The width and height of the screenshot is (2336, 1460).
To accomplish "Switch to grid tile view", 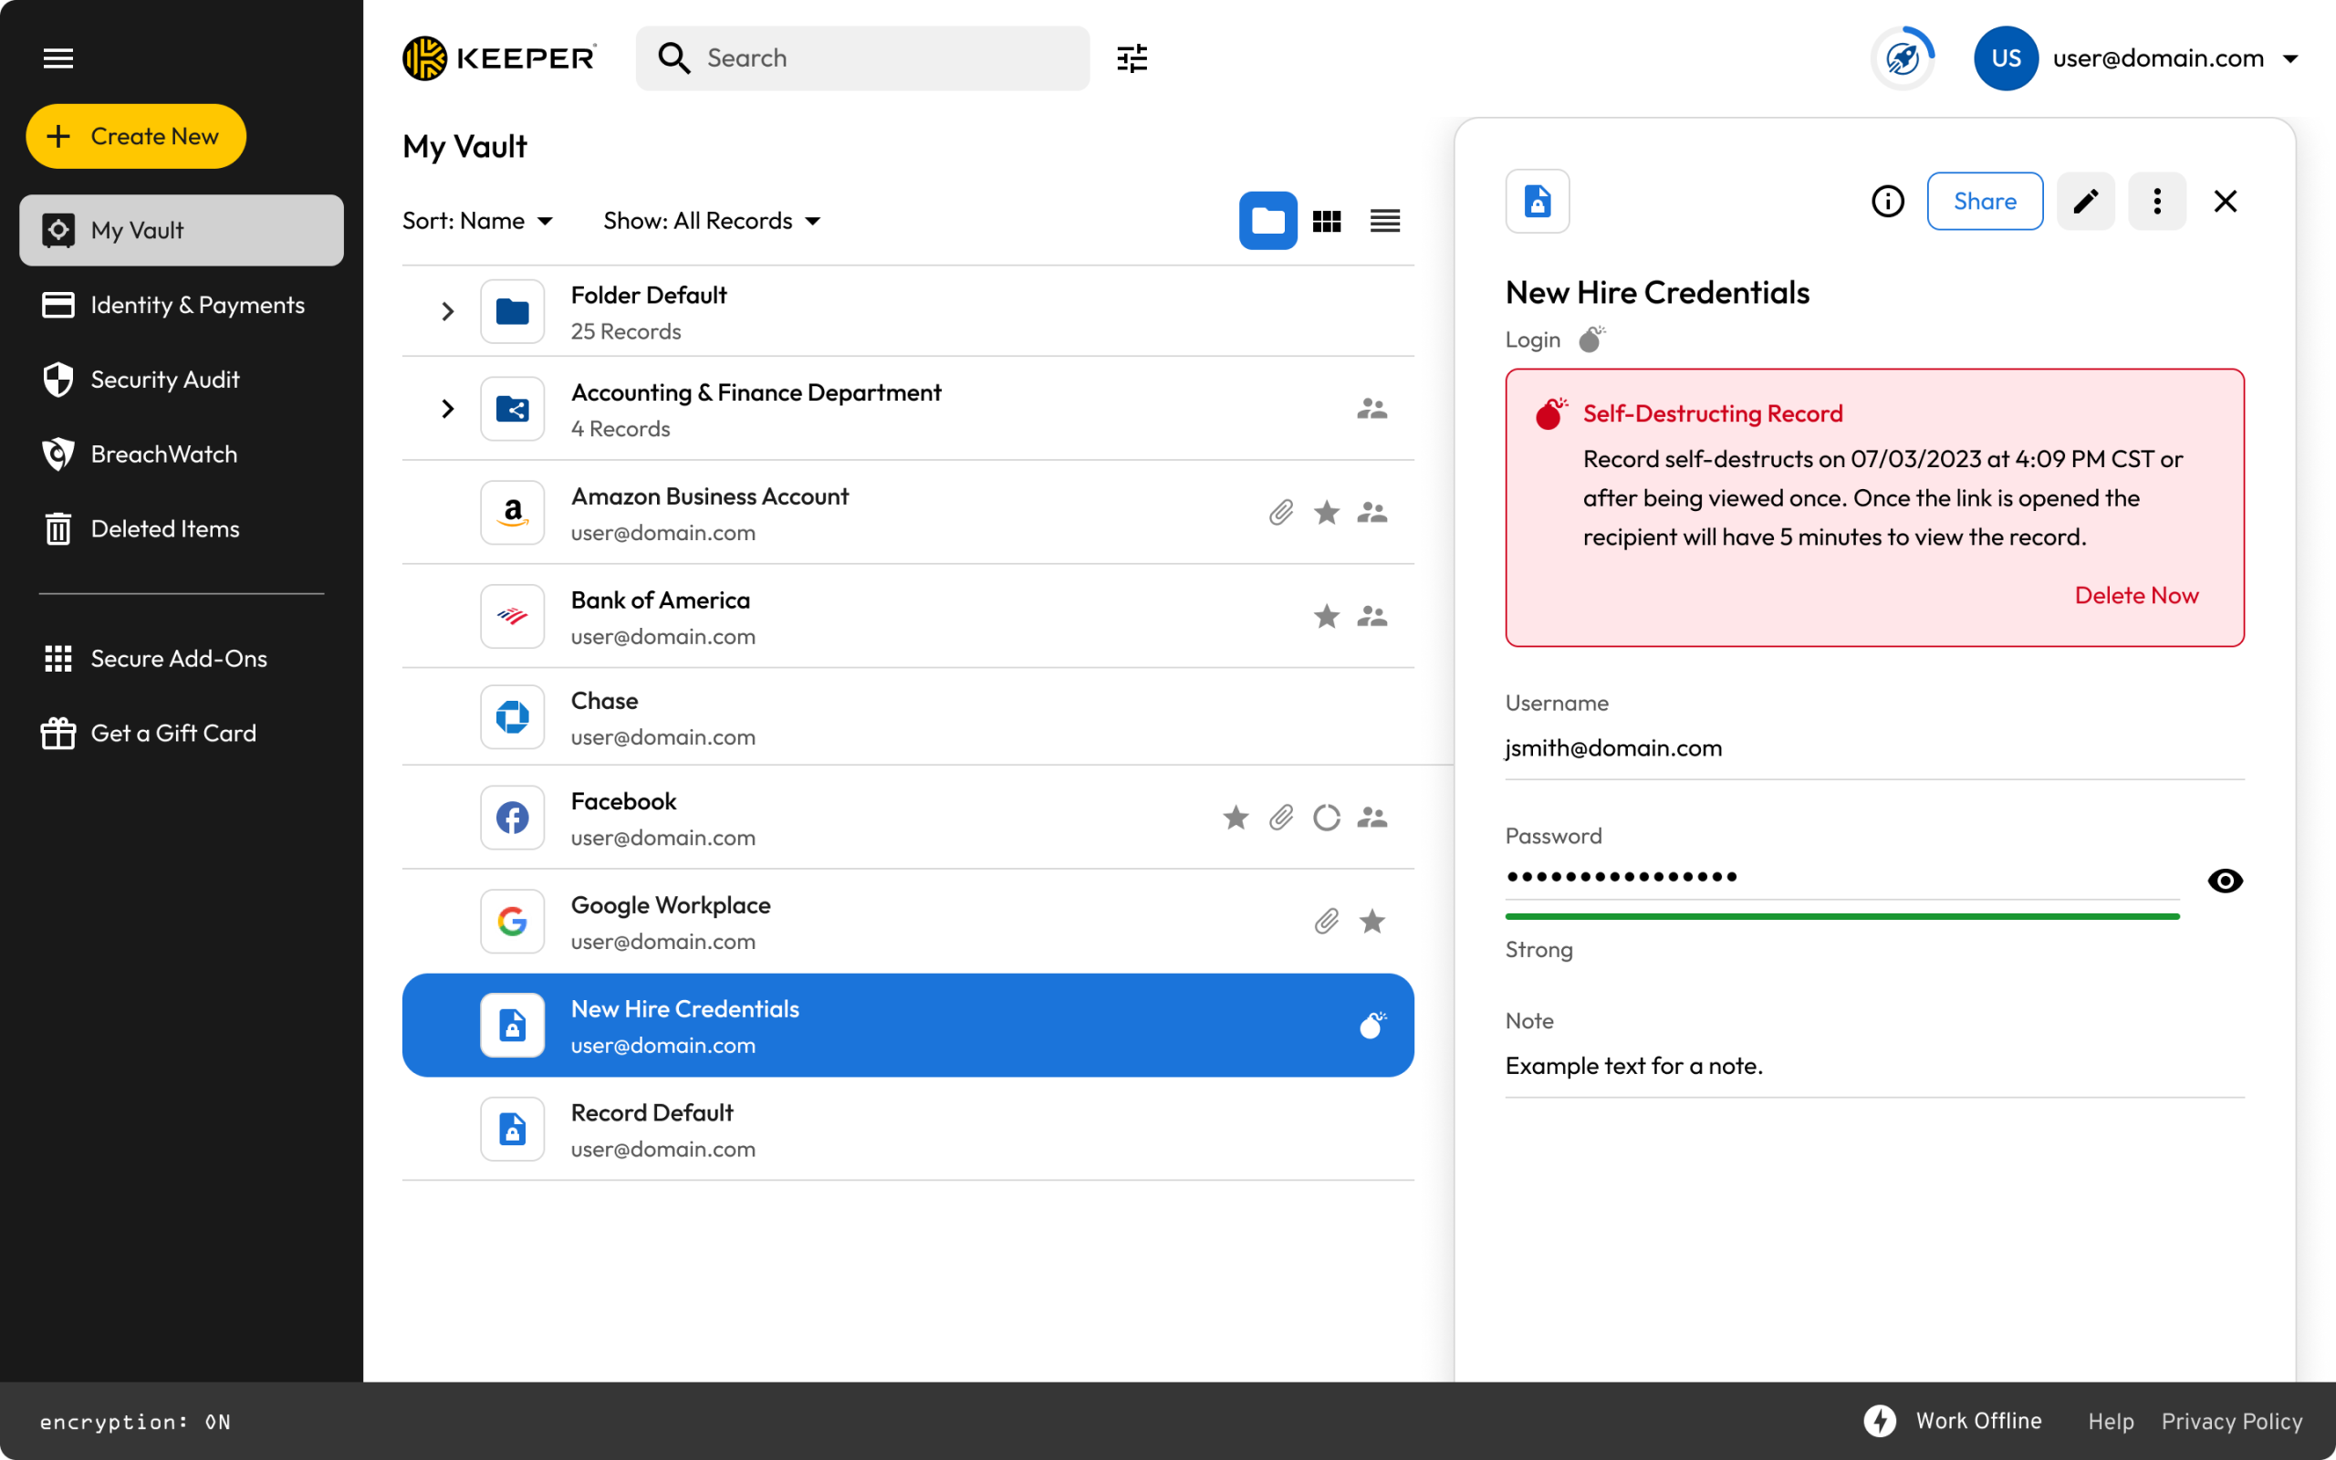I will click(x=1326, y=221).
